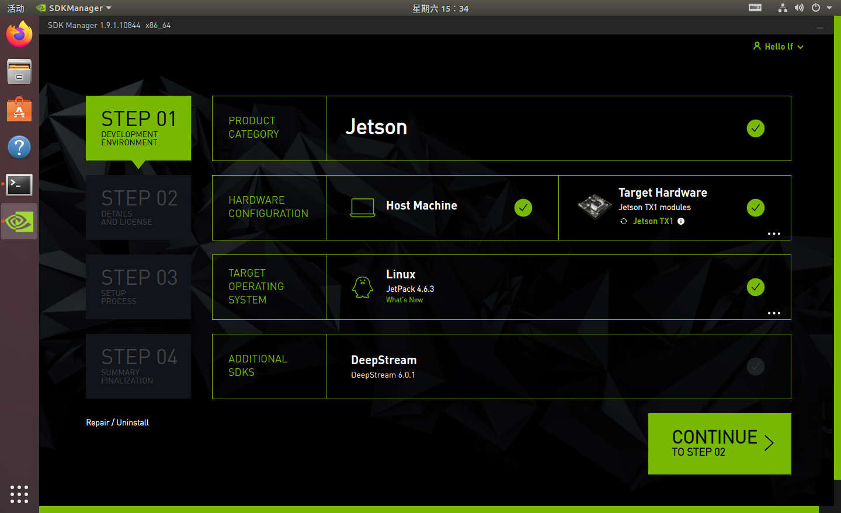Click the Jetson TX1 modules text

click(655, 207)
